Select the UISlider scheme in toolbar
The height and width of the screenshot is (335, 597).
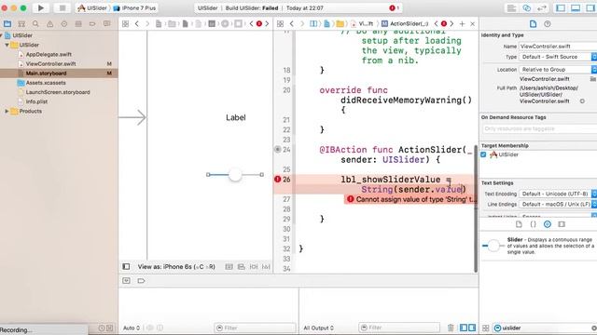click(92, 8)
